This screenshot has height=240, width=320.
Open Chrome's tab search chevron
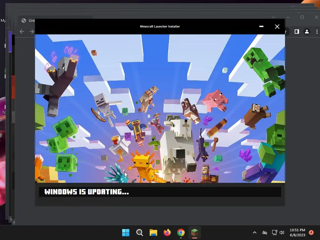273,17
